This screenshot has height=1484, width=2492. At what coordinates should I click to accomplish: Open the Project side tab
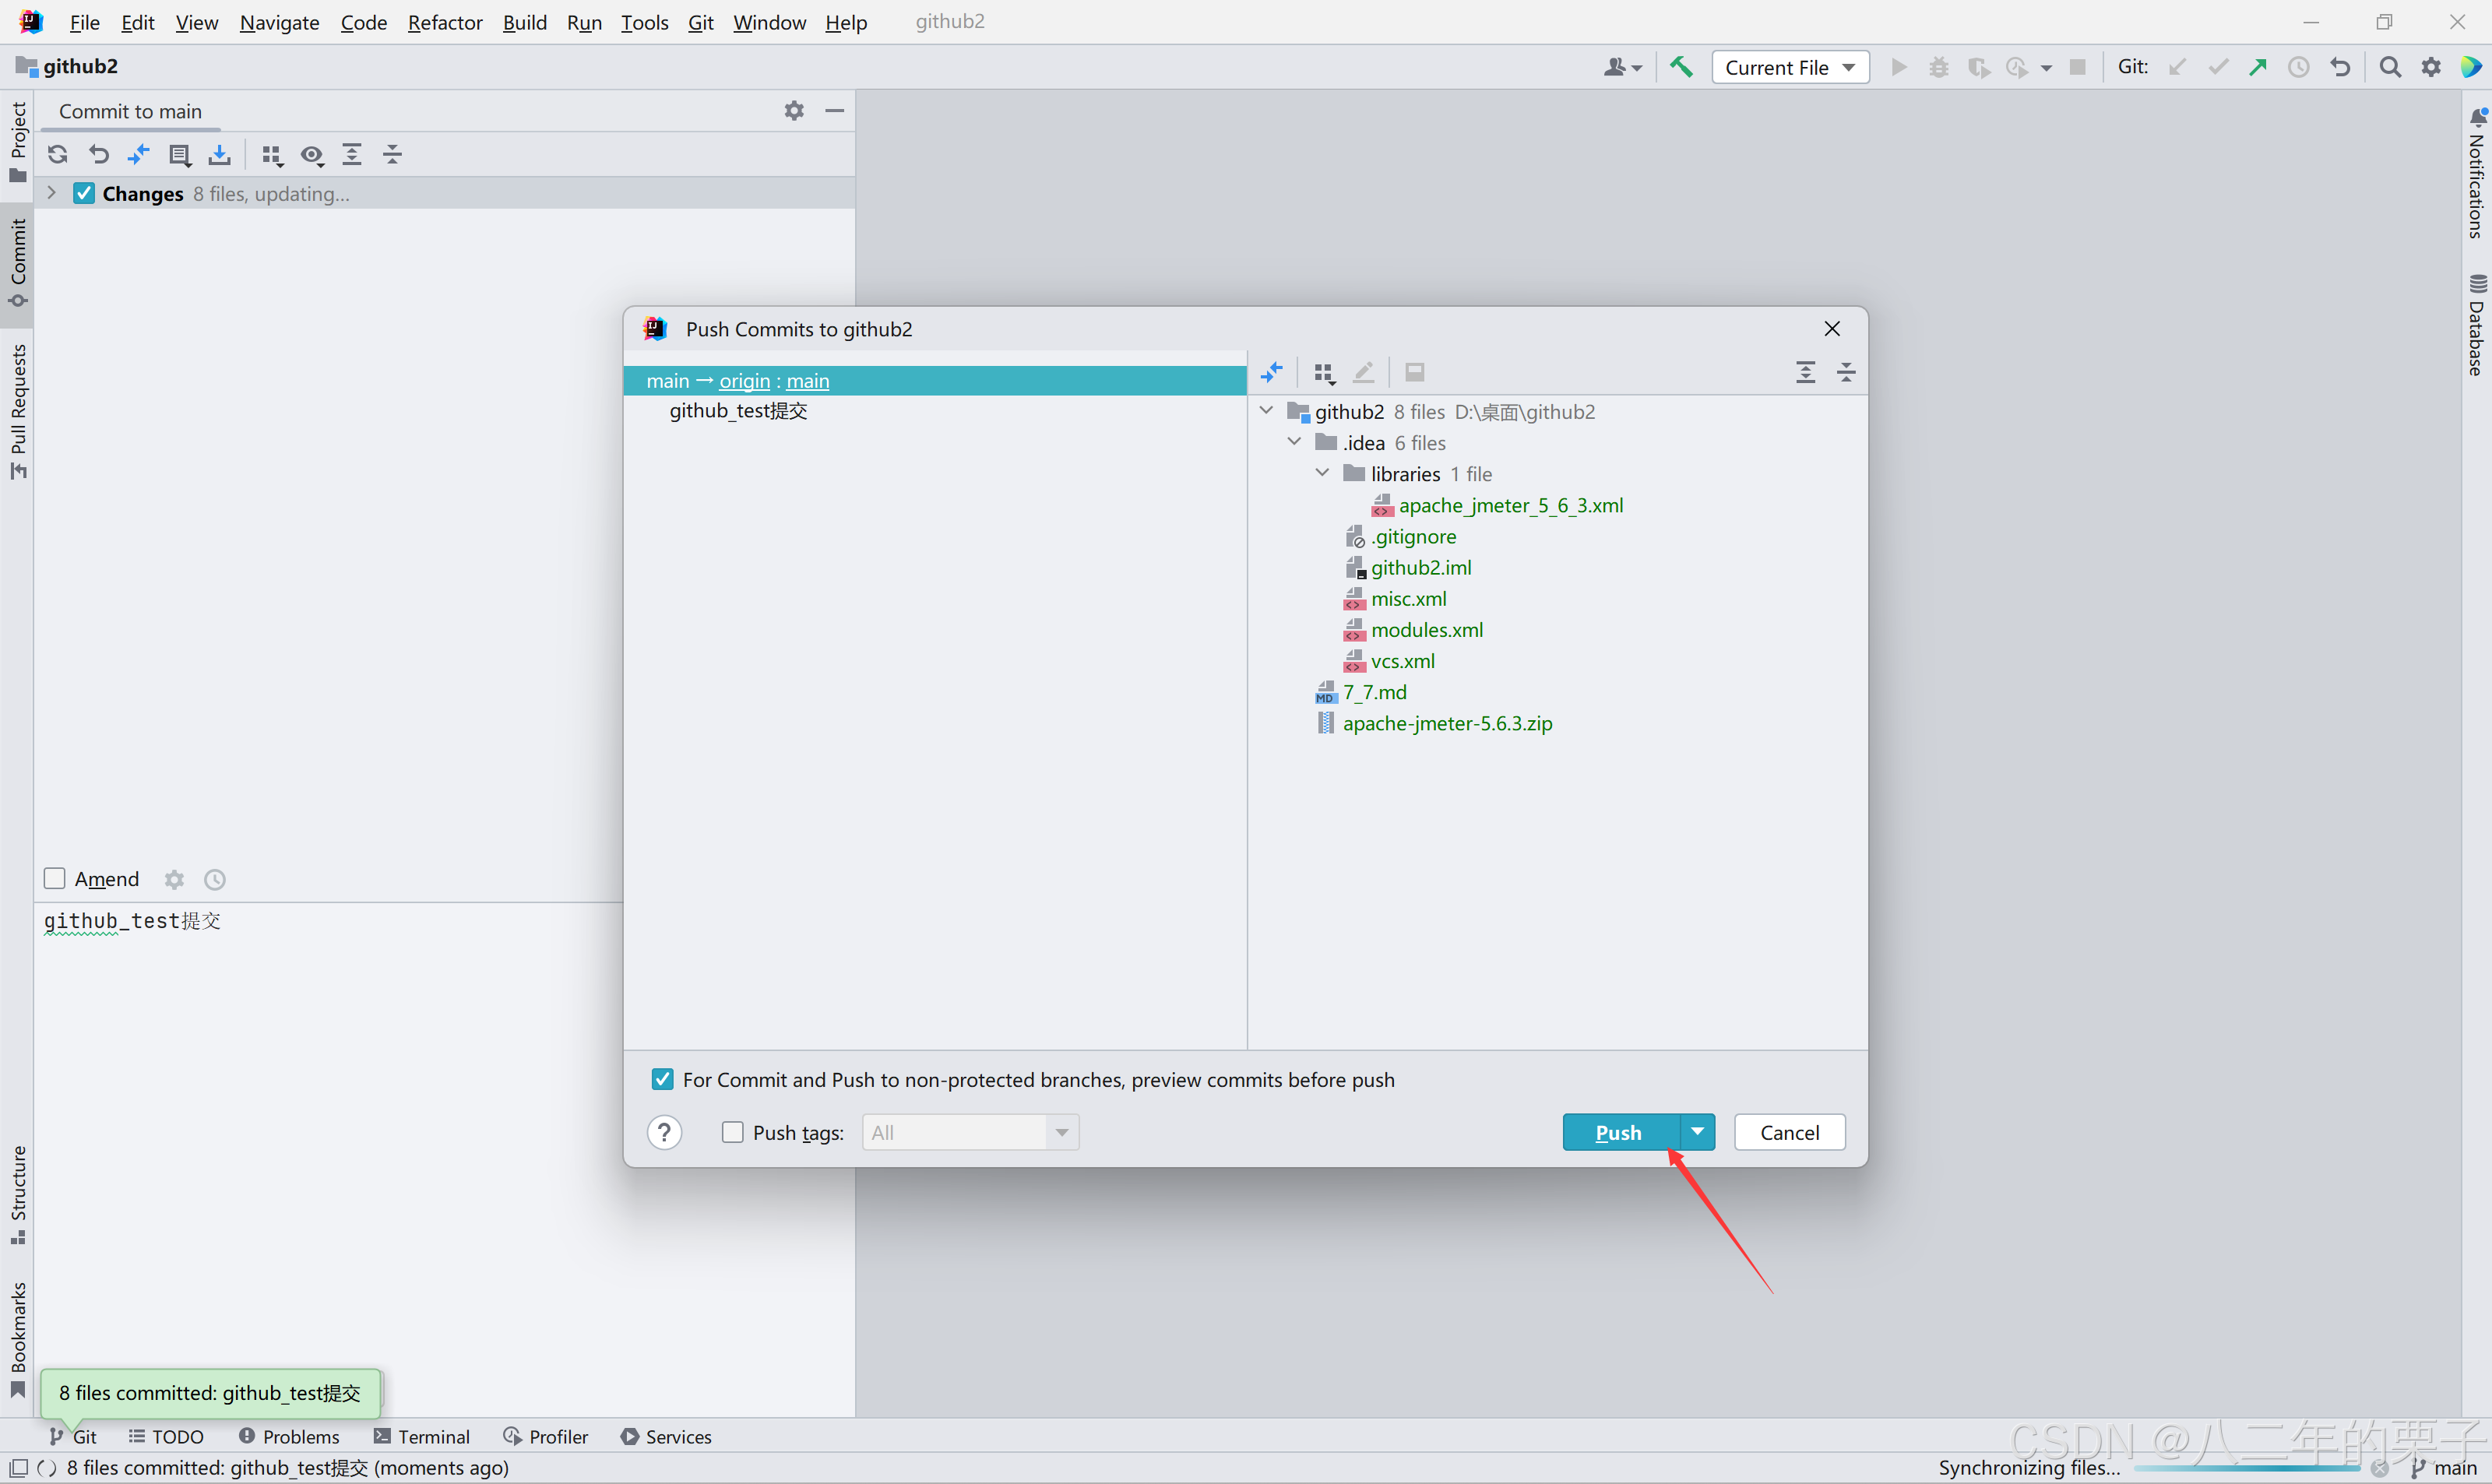(x=17, y=142)
